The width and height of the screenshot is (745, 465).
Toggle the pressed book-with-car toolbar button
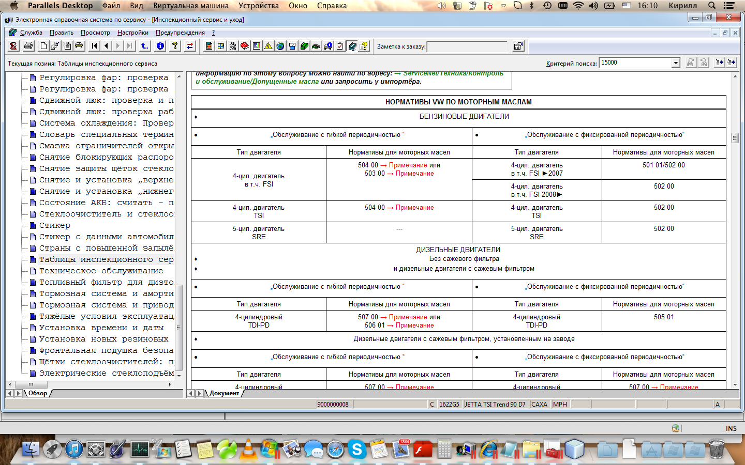[352, 46]
